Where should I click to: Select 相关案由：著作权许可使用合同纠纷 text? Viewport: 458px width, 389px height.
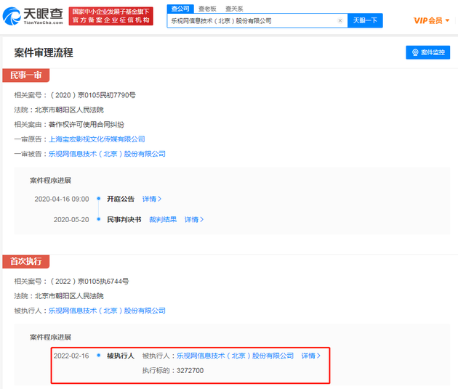(x=69, y=125)
